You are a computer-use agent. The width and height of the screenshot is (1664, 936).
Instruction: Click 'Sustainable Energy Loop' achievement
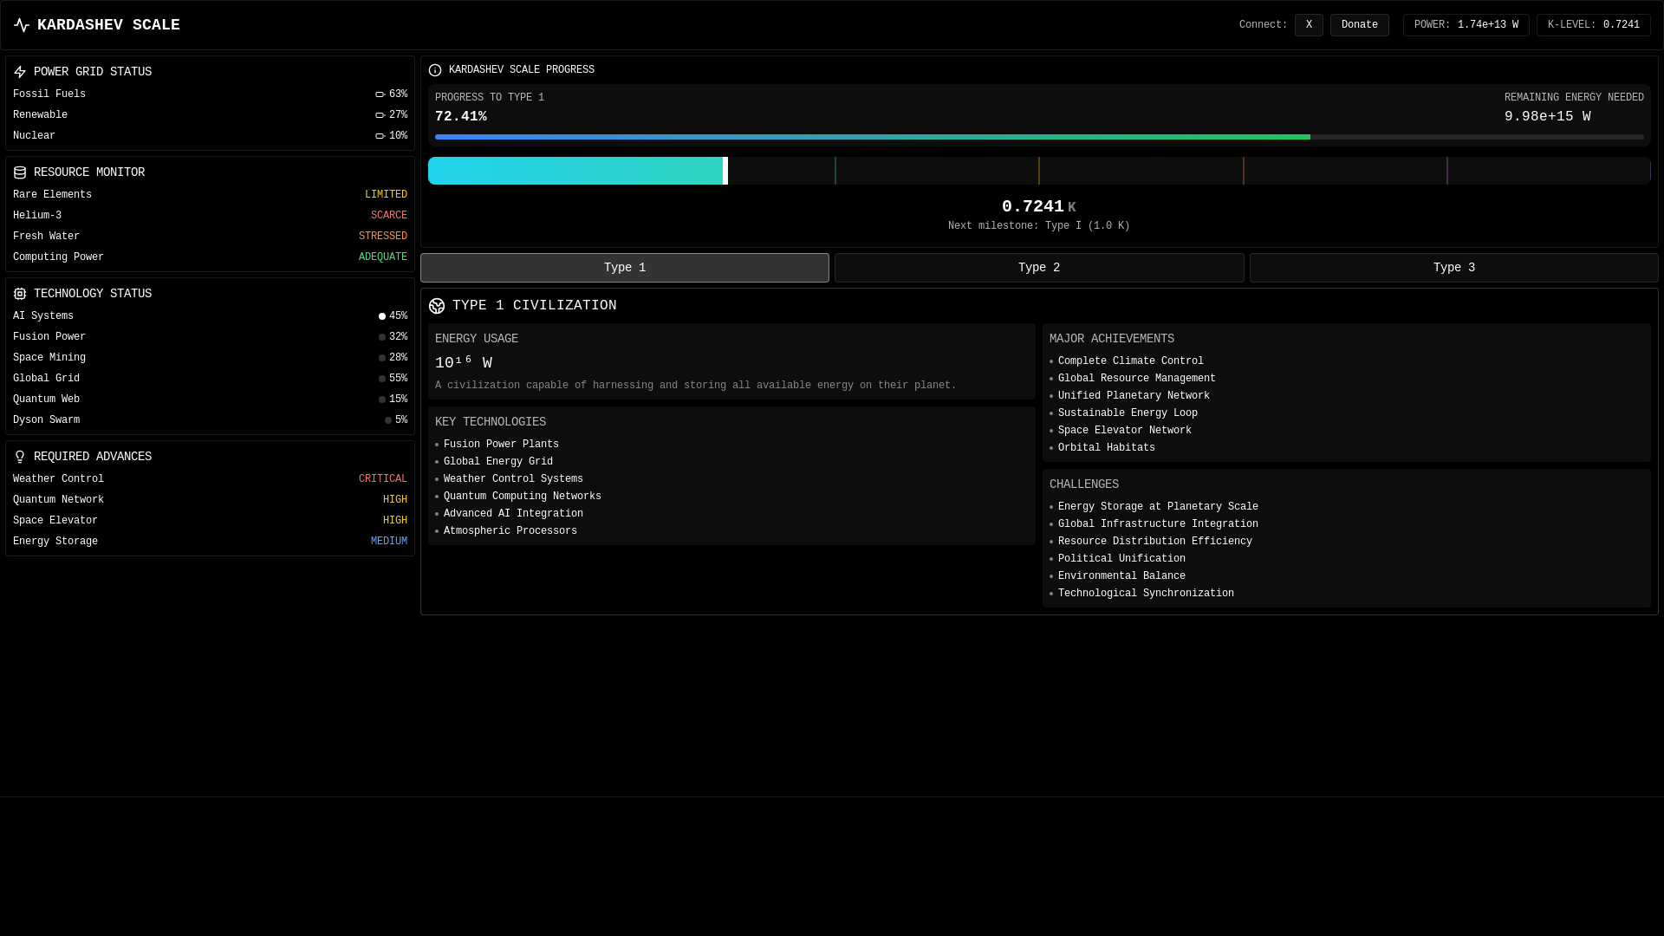(x=1128, y=413)
